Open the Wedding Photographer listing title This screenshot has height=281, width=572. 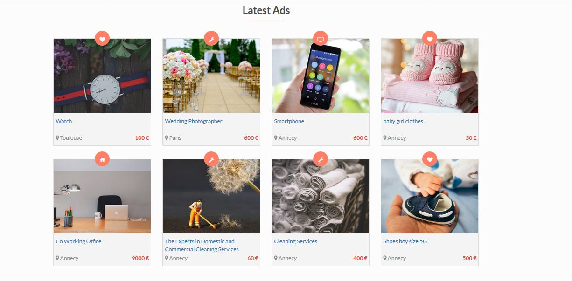(x=194, y=121)
